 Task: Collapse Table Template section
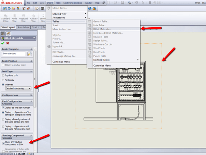coord(31,49)
